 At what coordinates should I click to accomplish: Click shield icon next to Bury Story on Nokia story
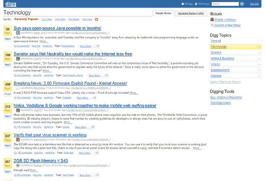[x=93, y=127]
